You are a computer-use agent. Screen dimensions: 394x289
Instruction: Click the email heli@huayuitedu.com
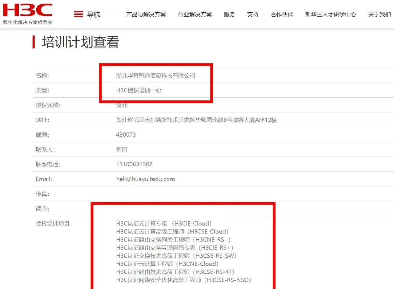[146, 179]
